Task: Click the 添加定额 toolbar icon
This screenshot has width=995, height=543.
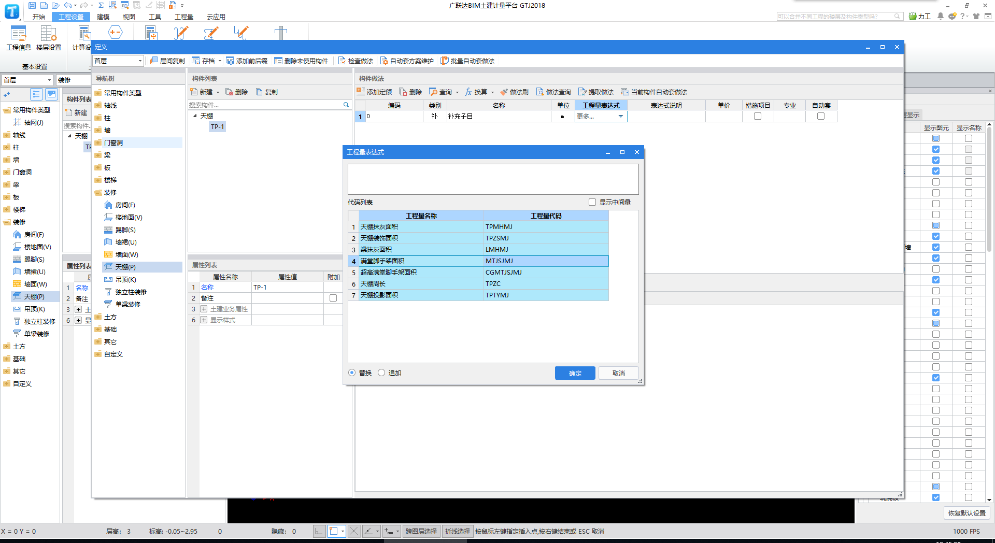Action: pos(361,92)
